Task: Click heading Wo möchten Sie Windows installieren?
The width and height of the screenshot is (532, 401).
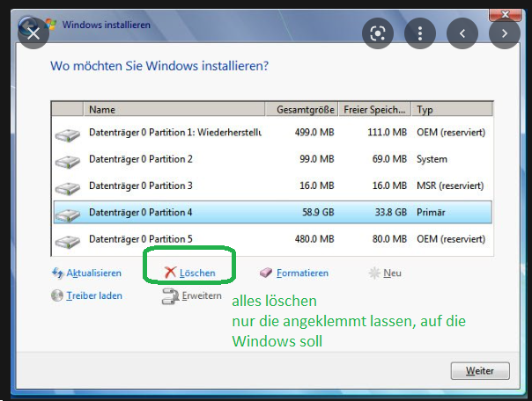Action: click(x=159, y=66)
